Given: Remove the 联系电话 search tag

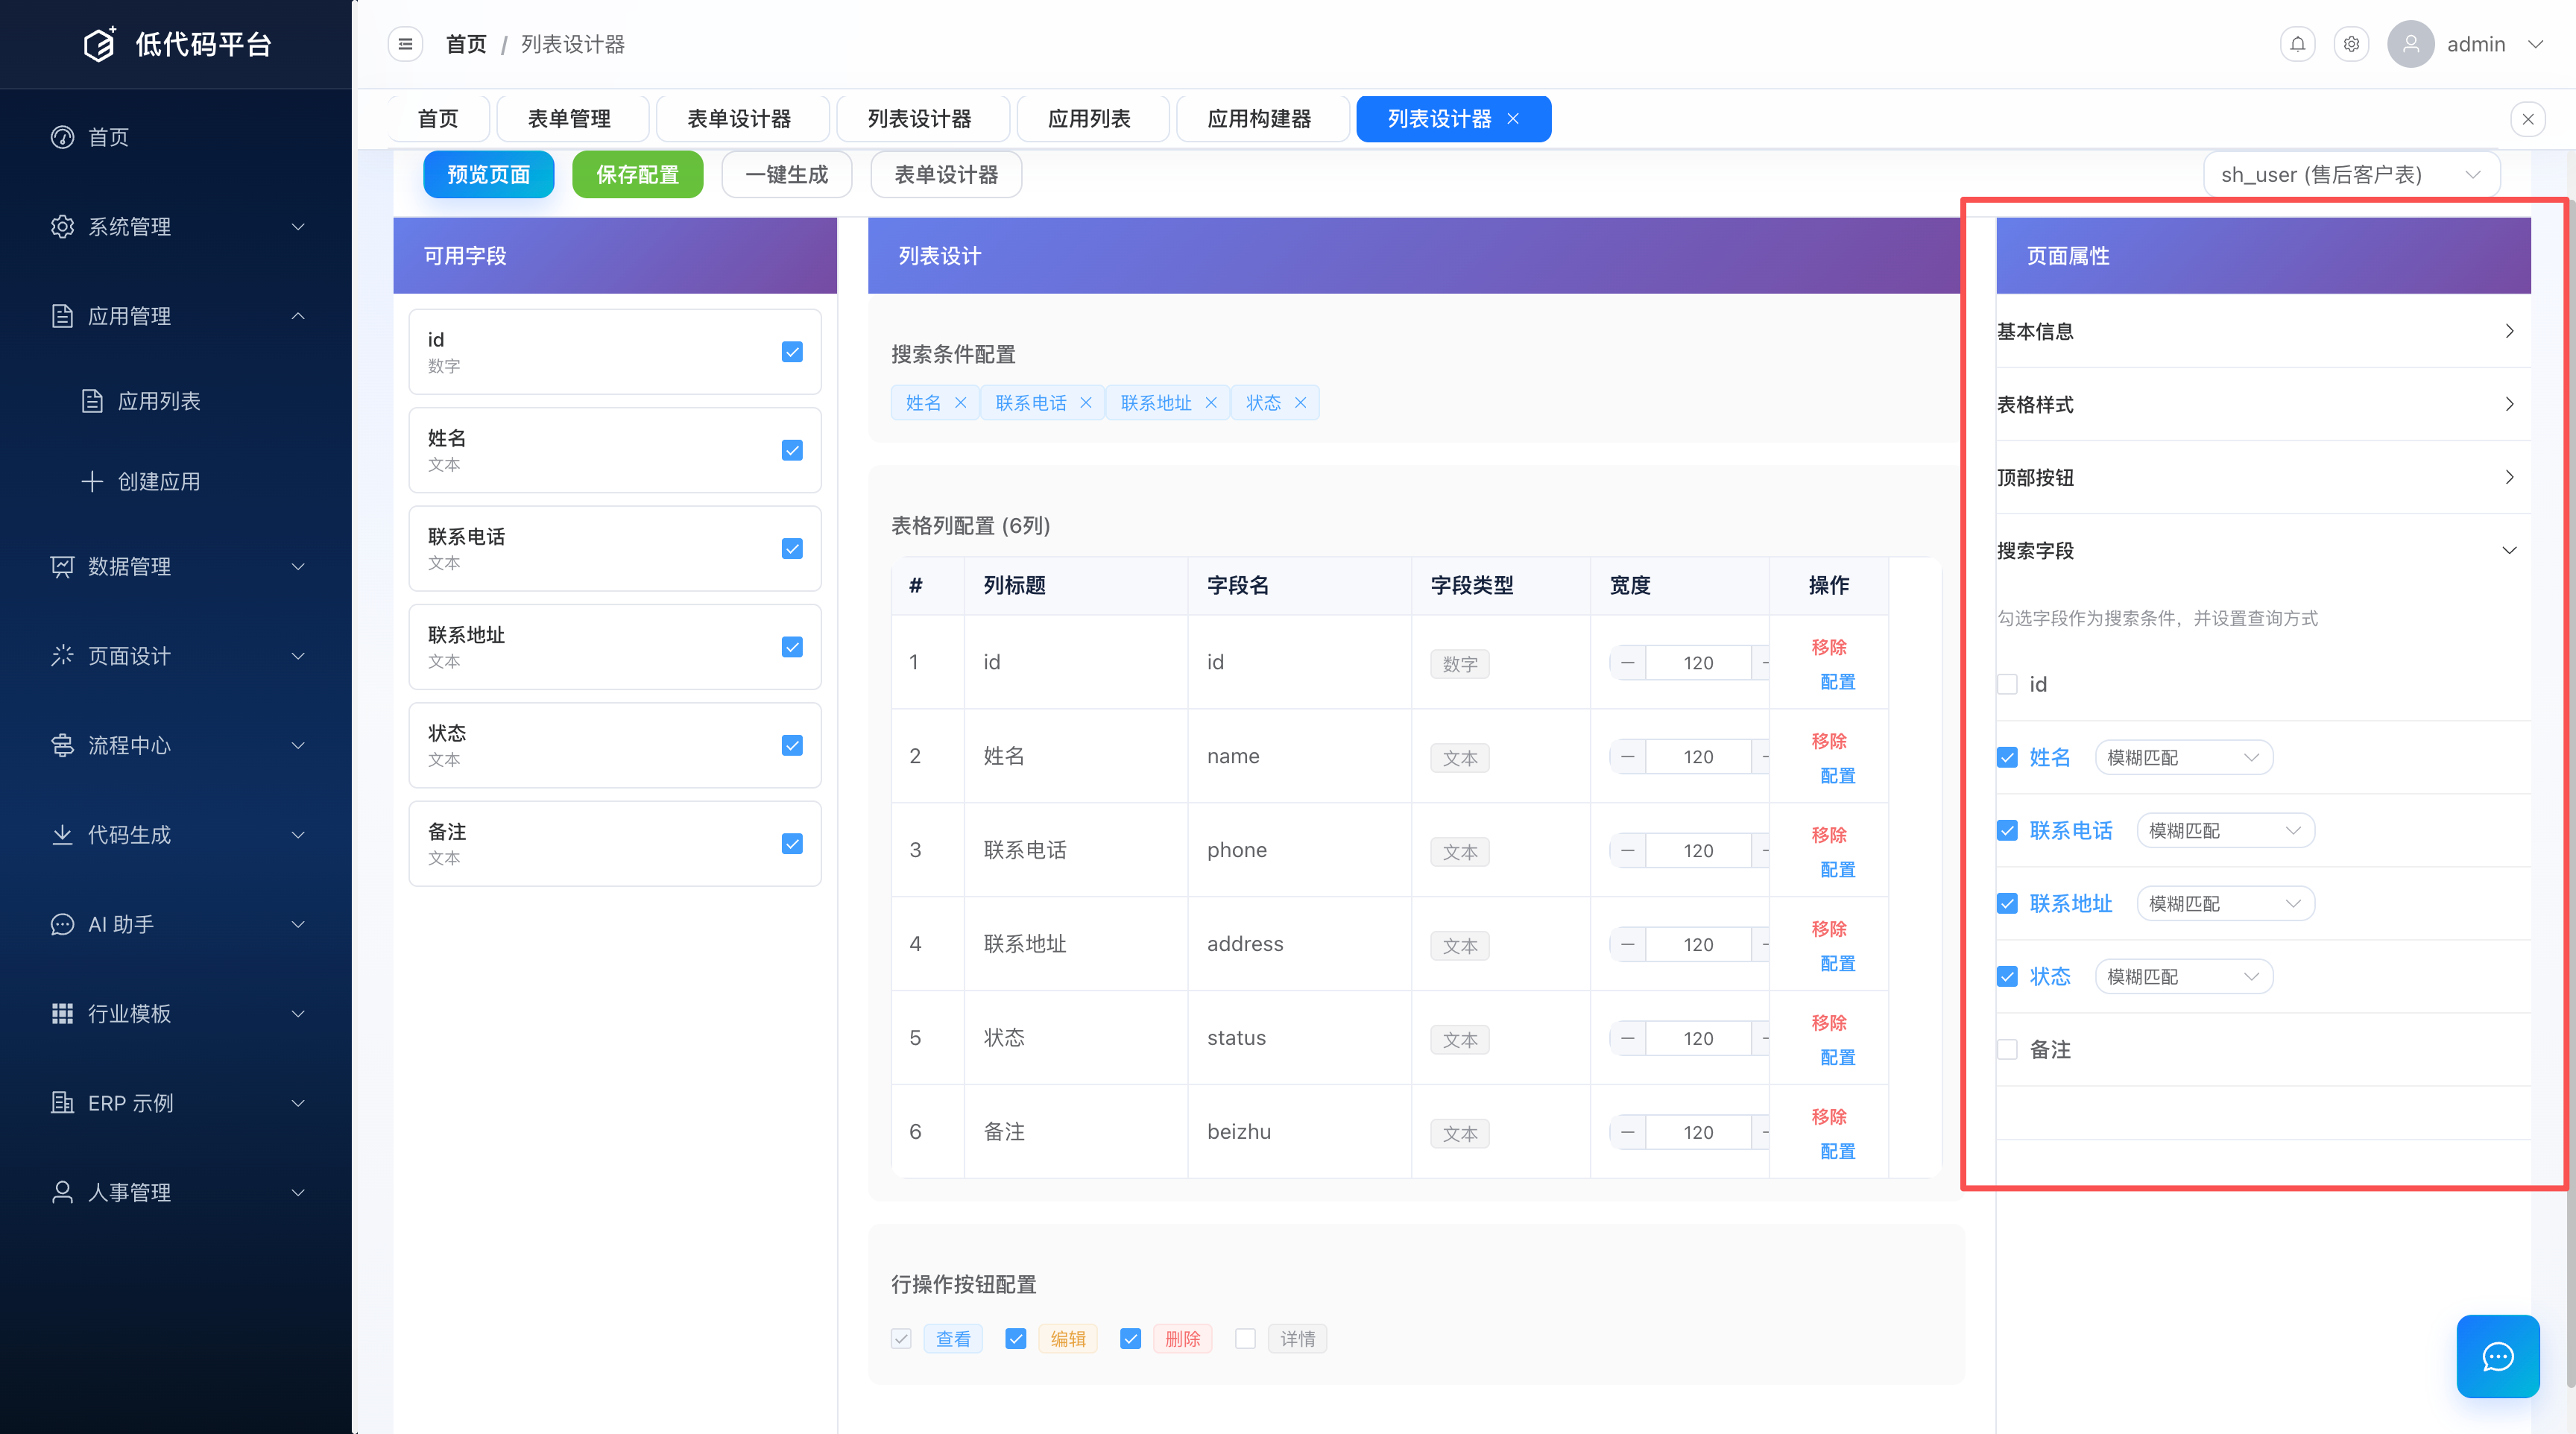Looking at the screenshot, I should [x=1085, y=402].
